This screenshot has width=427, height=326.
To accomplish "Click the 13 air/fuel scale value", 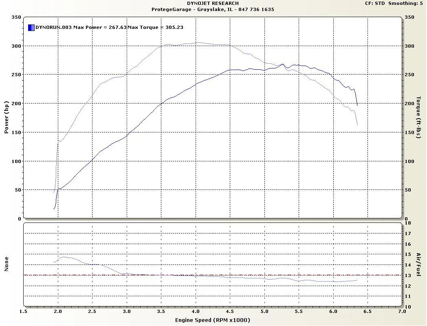I will pyautogui.click(x=408, y=275).
